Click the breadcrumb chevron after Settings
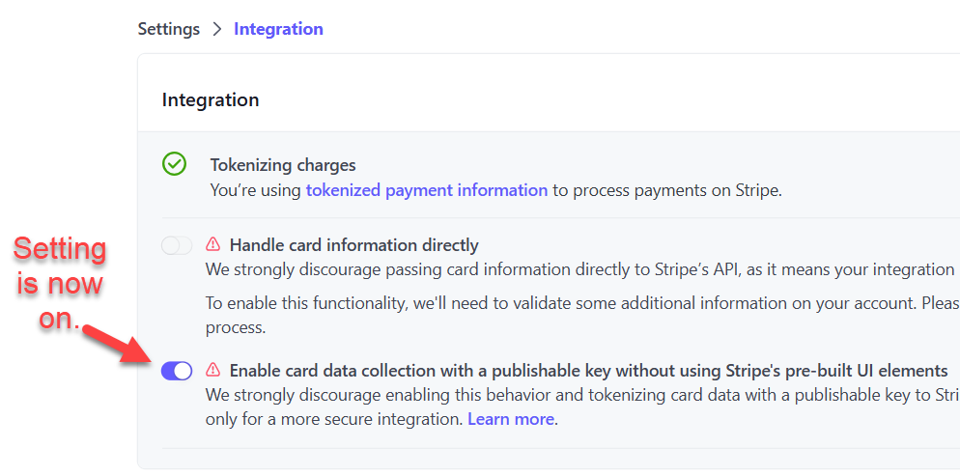This screenshot has width=960, height=476. pos(216,29)
